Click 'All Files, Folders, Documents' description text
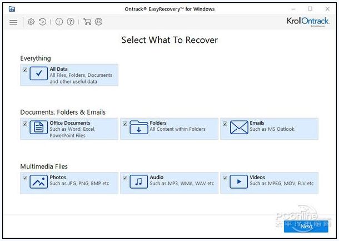This screenshot has height=241, width=339. [x=81, y=75]
